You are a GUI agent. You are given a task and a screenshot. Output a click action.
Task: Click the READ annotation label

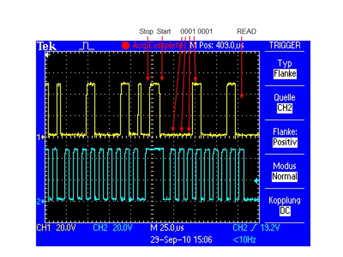(247, 32)
